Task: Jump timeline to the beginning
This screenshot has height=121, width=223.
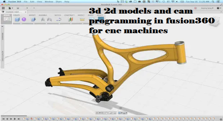Action: [x=3, y=119]
